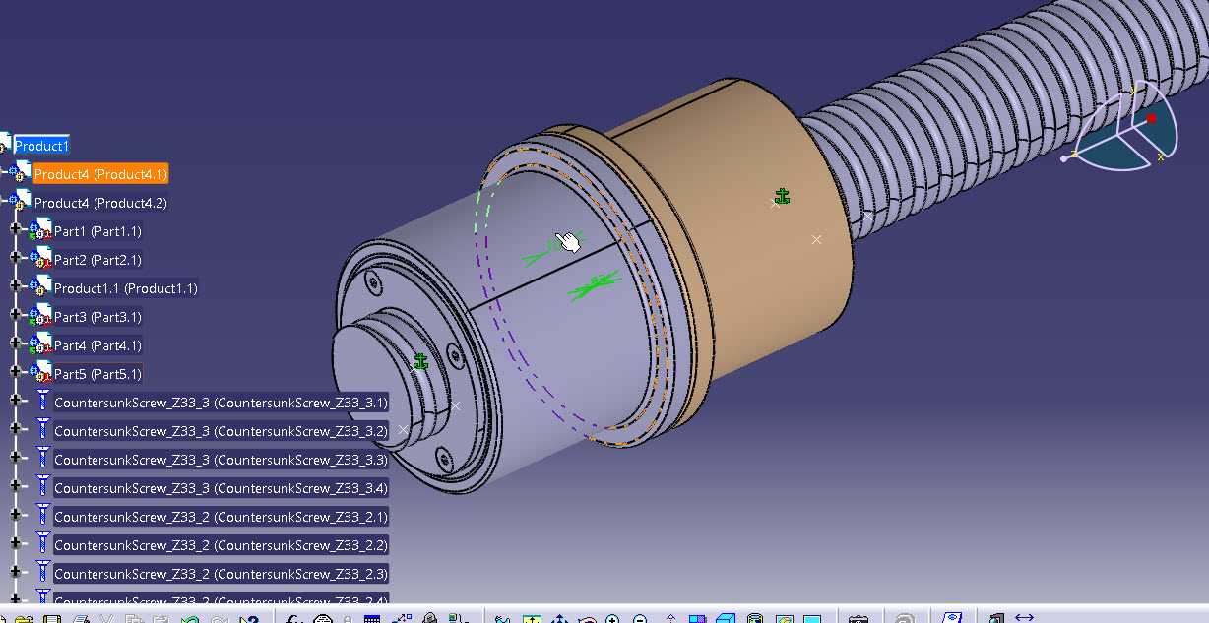Select CountersunkScrew_Z33_2.3 label
Viewport: 1209px width, 623px height.
click(222, 574)
